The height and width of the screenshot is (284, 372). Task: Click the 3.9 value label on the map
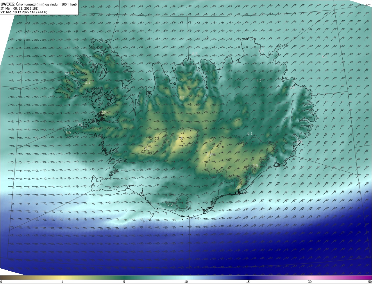pyautogui.click(x=68, y=133)
